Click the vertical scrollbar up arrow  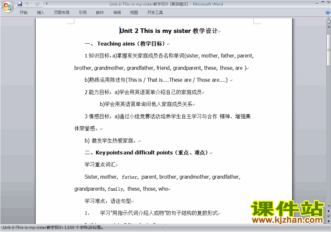click(329, 27)
